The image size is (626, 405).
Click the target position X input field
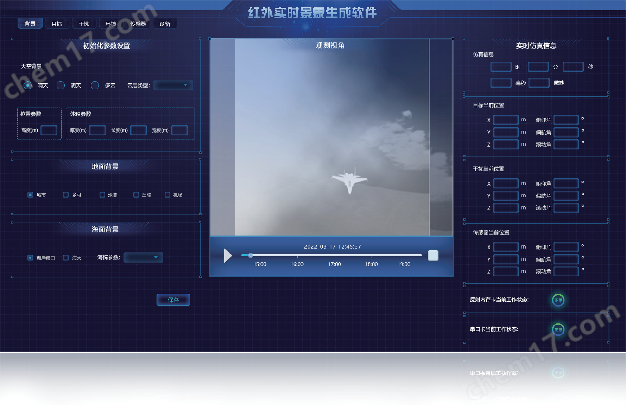(x=506, y=120)
